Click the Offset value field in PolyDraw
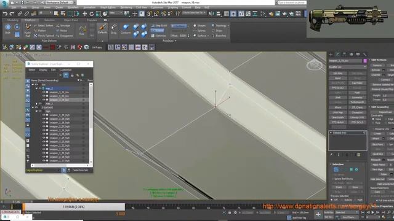Screen dimensions: 394x221 (183, 36)
